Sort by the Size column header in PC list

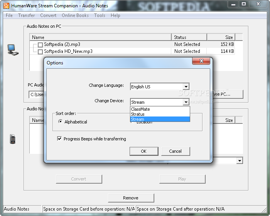tap(221, 37)
